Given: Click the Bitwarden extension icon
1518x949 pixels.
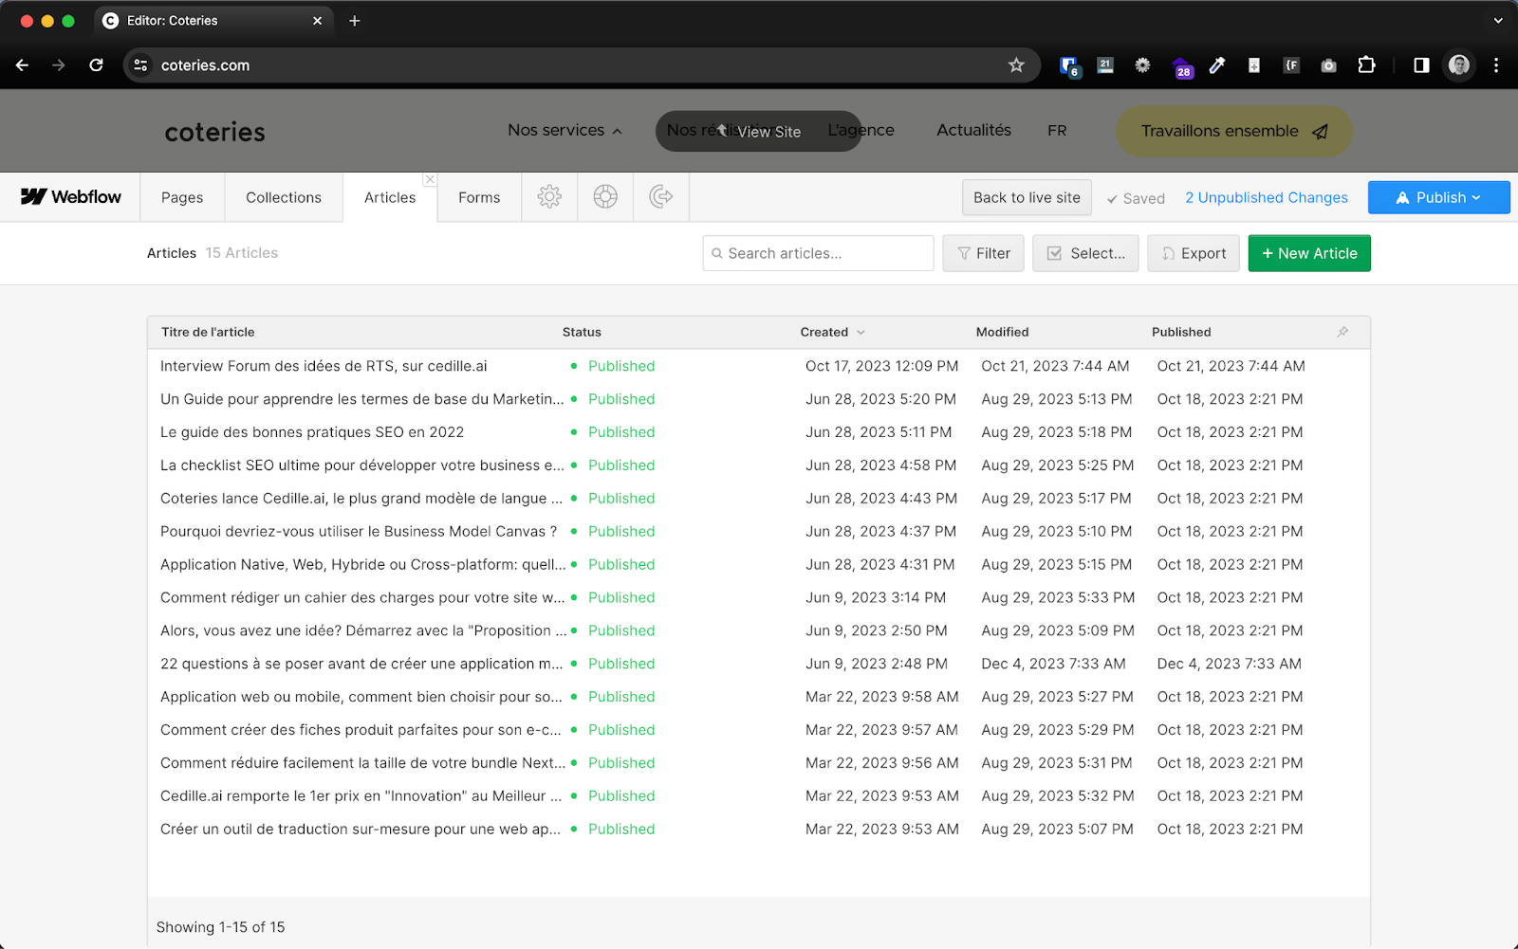Looking at the screenshot, I should pyautogui.click(x=1069, y=65).
